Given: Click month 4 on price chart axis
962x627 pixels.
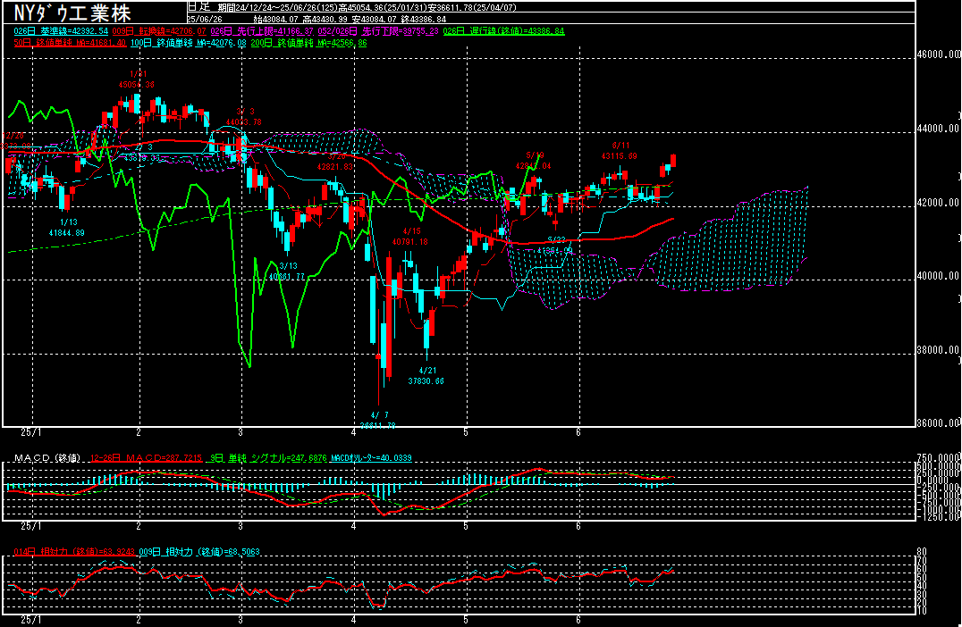Looking at the screenshot, I should [x=354, y=432].
